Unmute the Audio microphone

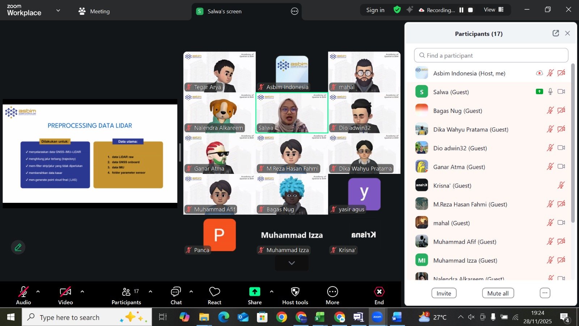click(x=24, y=292)
